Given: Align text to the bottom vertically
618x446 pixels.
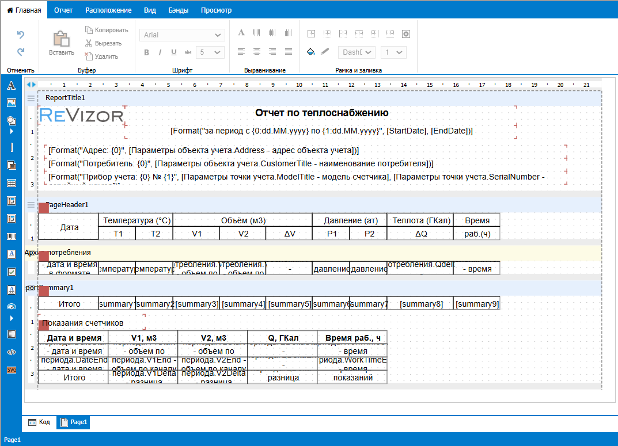Looking at the screenshot, I should [288, 33].
